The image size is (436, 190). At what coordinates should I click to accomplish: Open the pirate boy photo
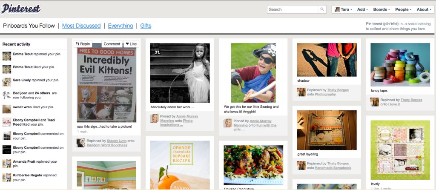[x=254, y=73]
